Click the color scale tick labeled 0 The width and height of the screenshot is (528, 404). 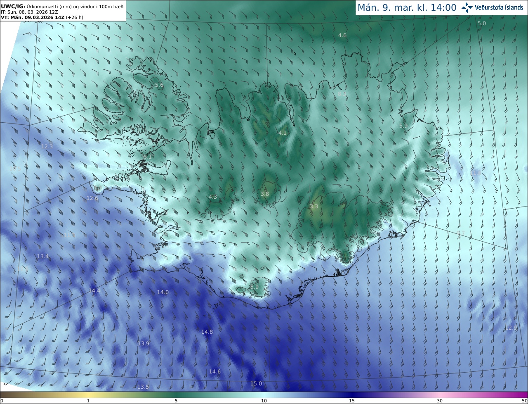pos(2,401)
